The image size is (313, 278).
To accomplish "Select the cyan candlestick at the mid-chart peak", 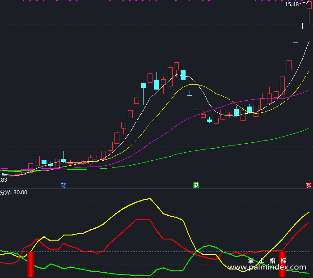I will (183, 73).
